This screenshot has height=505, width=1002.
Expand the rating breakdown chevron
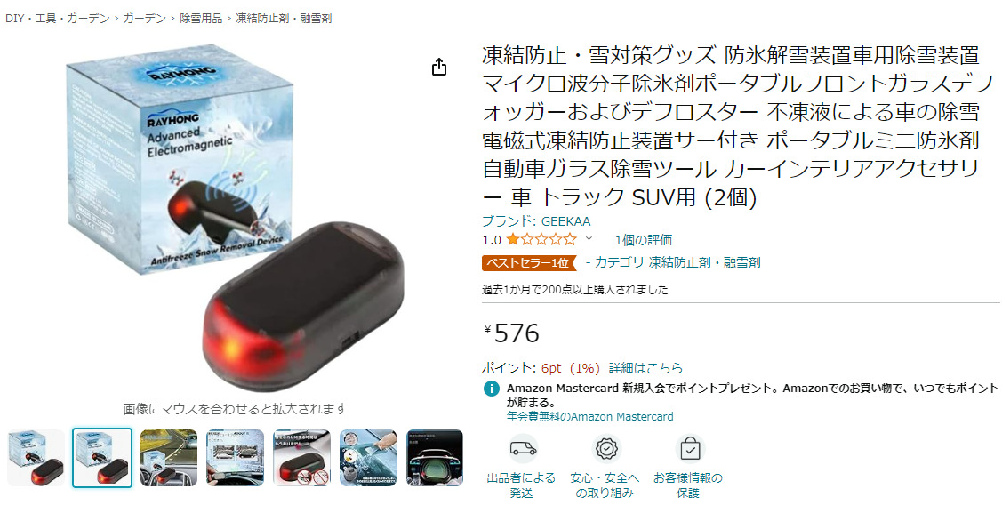[589, 239]
